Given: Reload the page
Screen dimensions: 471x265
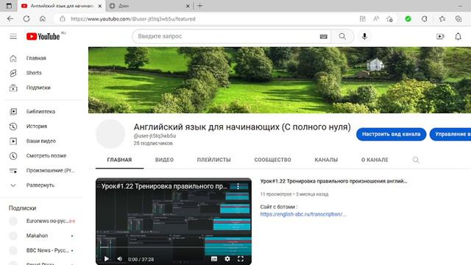Looking at the screenshot, I should [26, 18].
